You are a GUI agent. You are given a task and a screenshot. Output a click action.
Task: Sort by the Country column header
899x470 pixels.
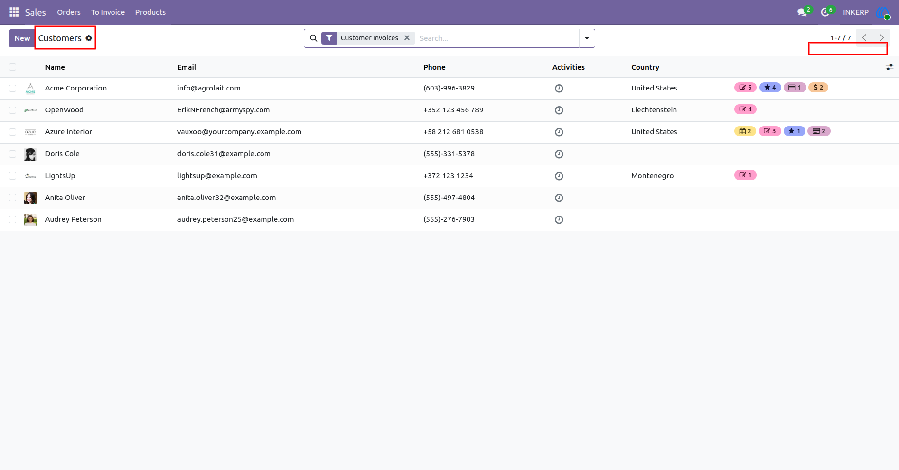click(x=645, y=67)
